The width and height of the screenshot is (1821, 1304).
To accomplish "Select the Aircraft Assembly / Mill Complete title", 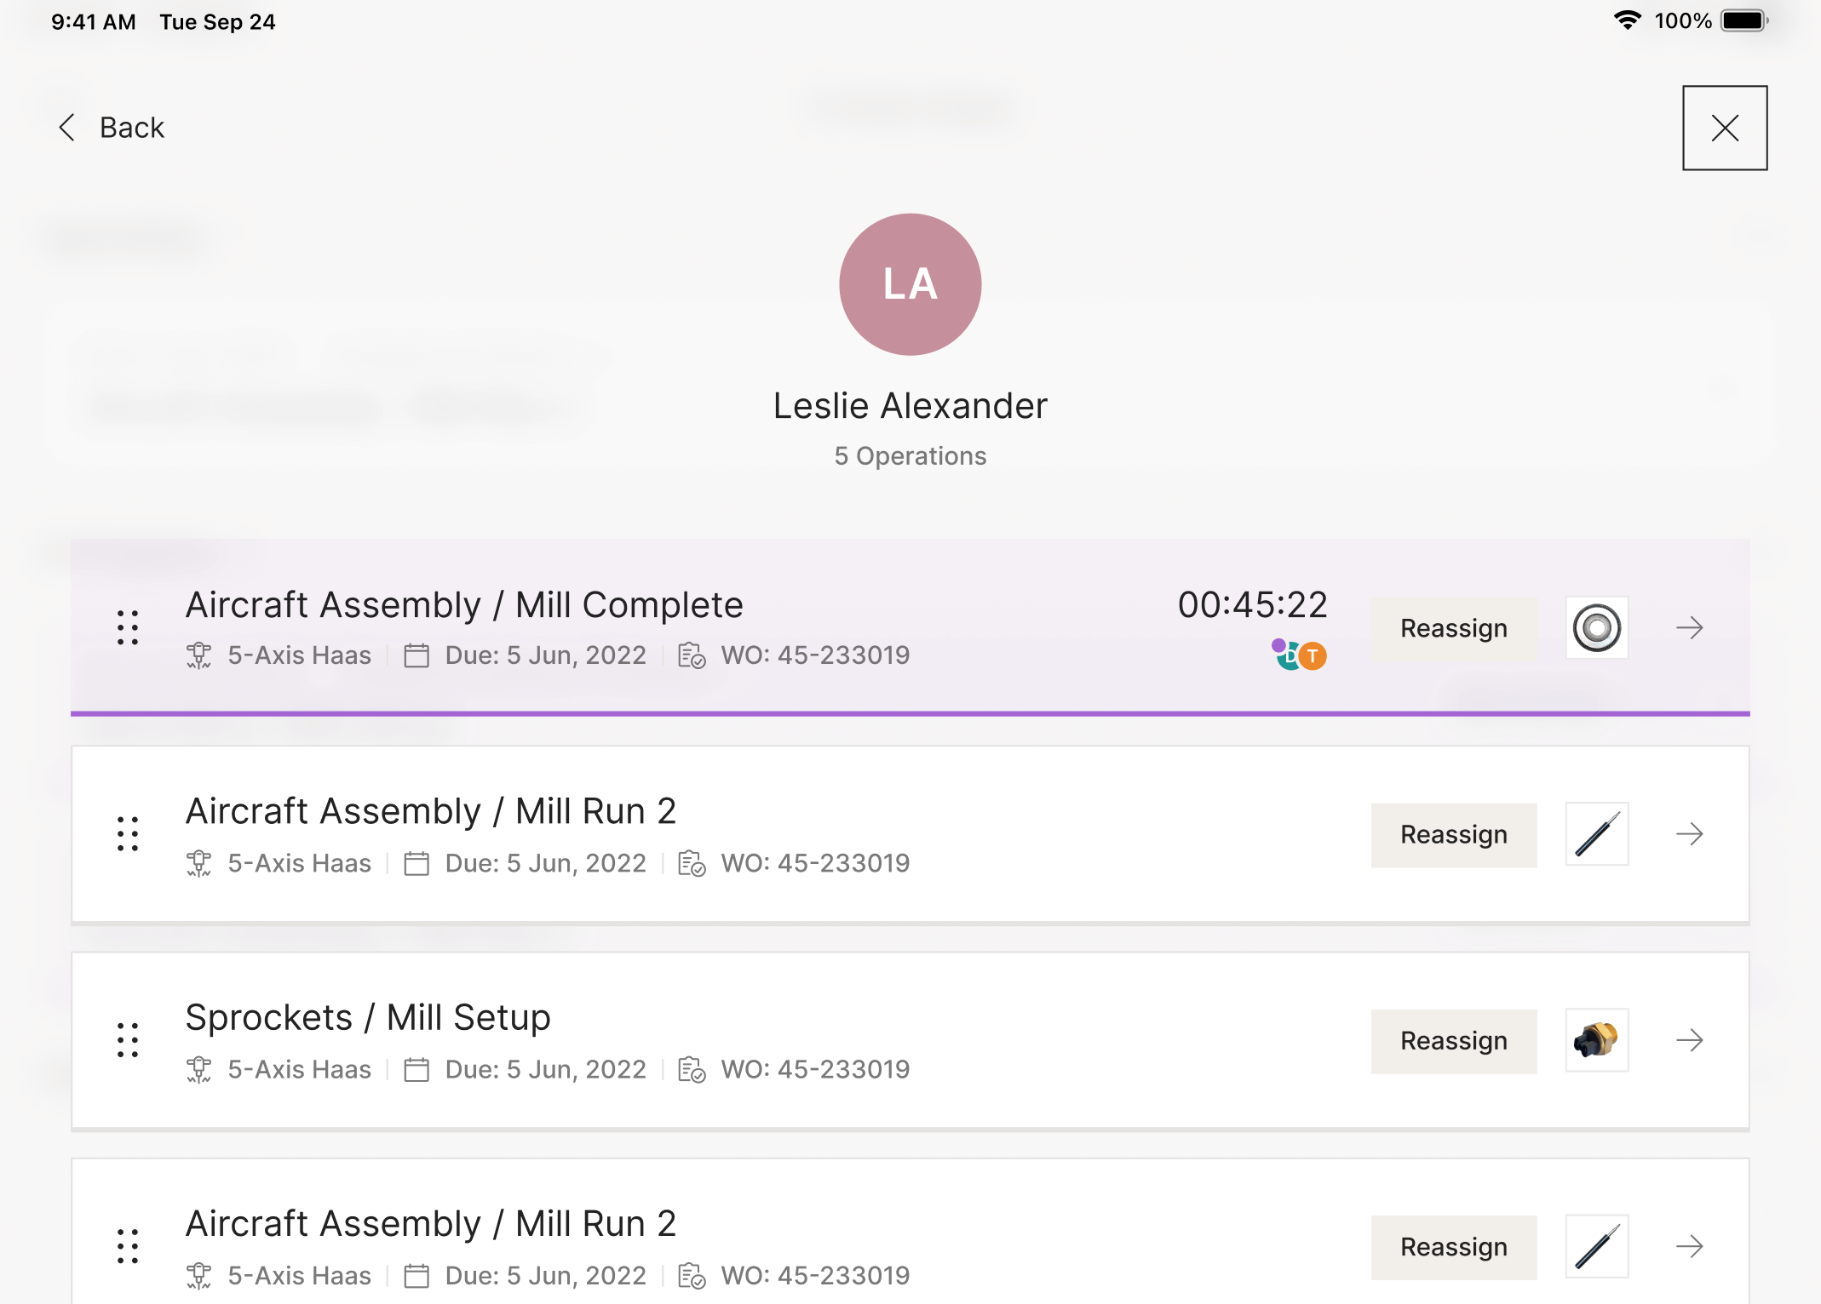I will (464, 605).
